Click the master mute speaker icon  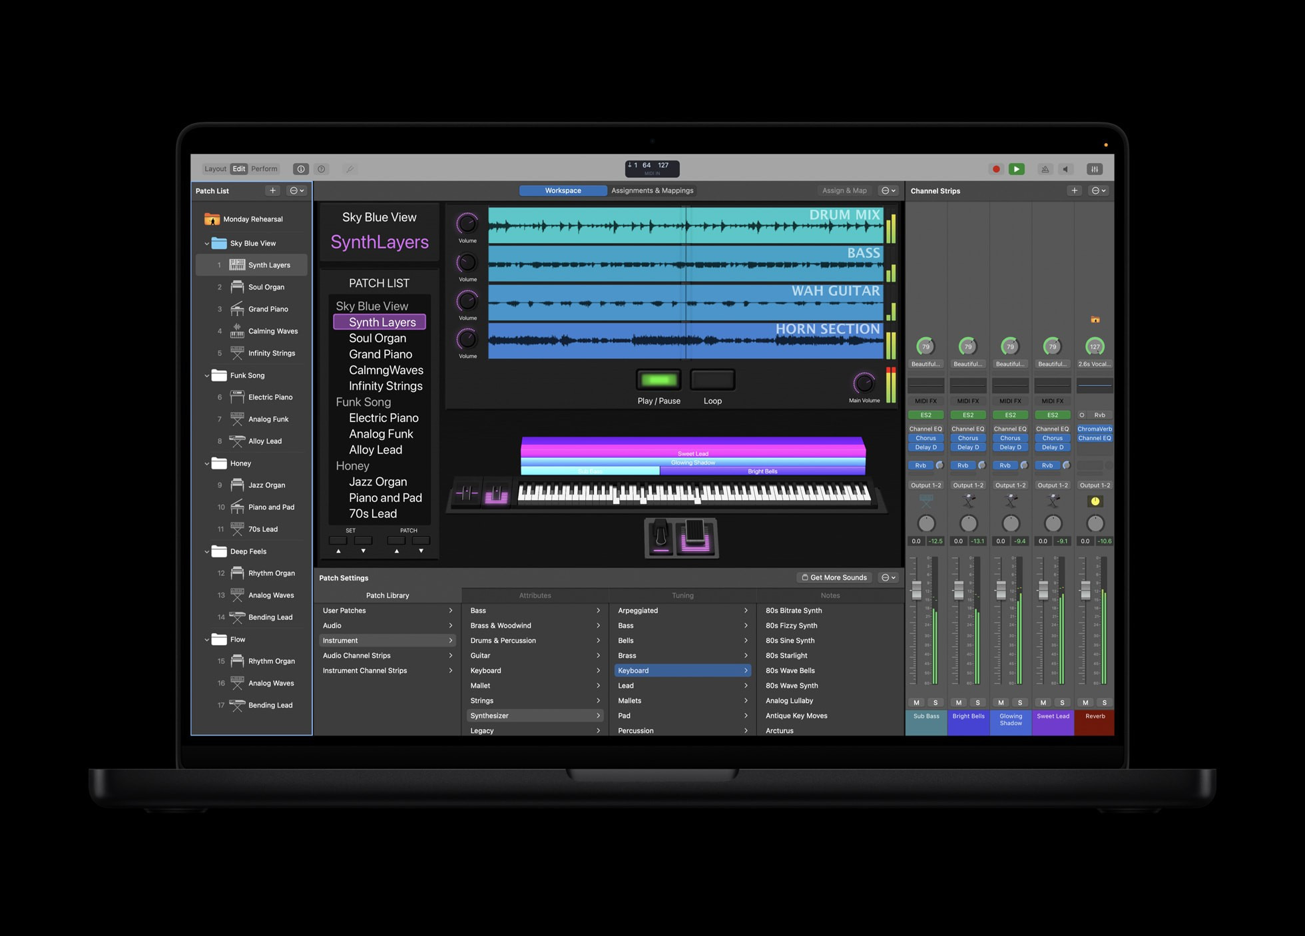tap(1066, 169)
